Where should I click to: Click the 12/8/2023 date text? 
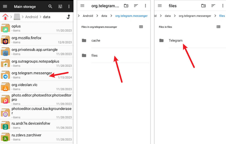[65, 42]
